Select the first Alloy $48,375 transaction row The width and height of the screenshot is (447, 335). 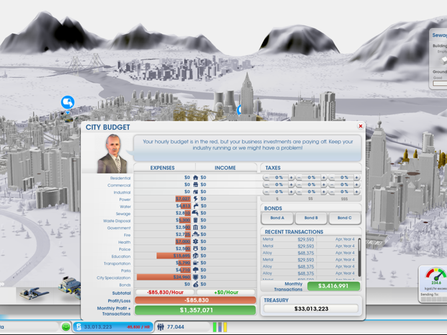309,253
